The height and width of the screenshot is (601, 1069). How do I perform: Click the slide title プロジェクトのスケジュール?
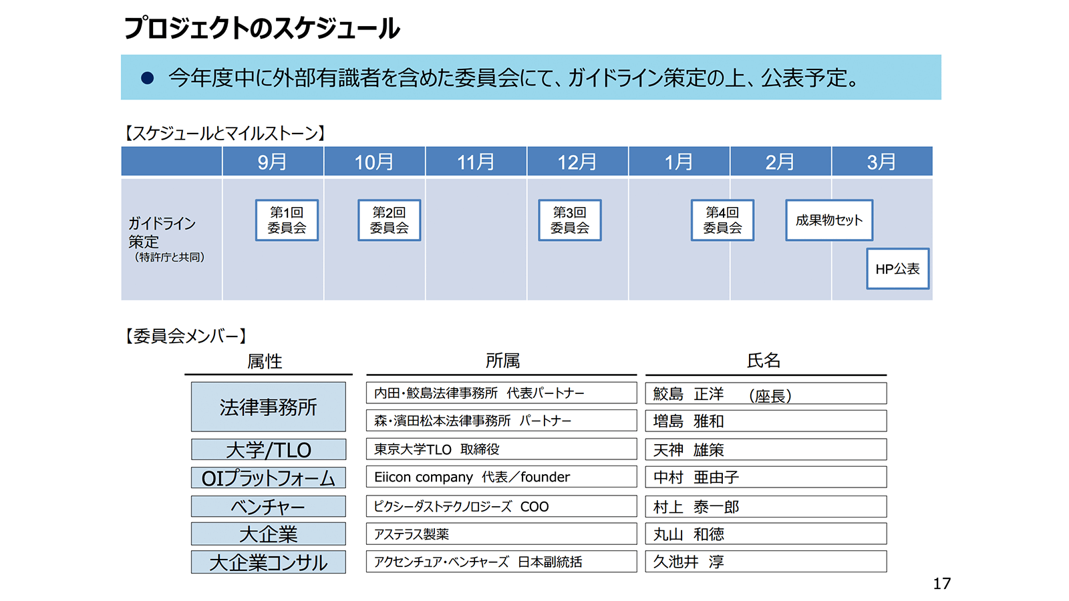click(x=262, y=29)
